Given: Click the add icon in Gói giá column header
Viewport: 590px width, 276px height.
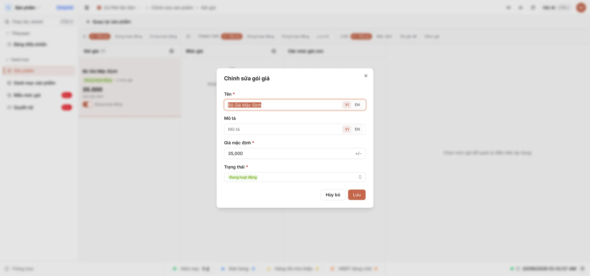Looking at the screenshot, I should 172,51.
